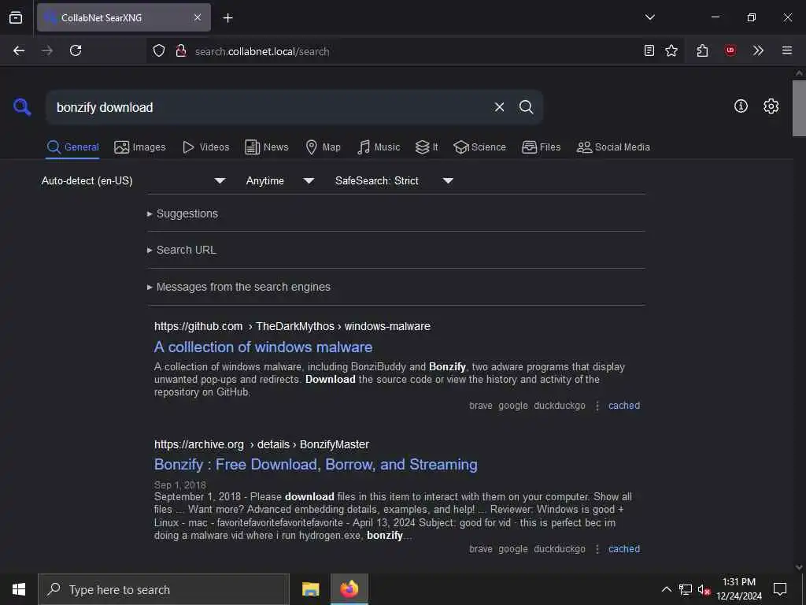
Task: Switch to the It category tab
Action: pyautogui.click(x=427, y=147)
